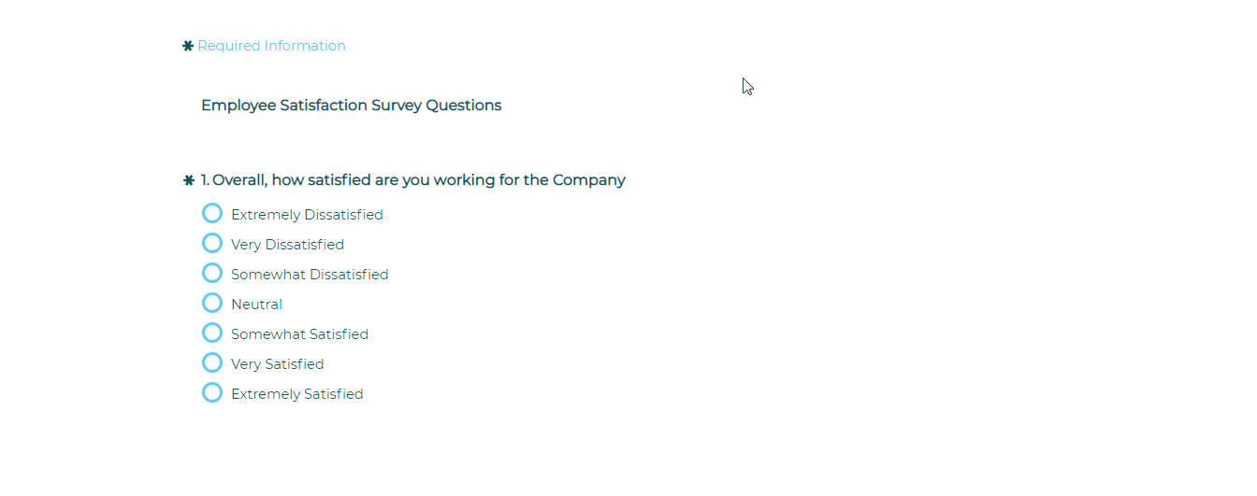Viewport: 1257px width, 496px height.
Task: Click the "Extremely Satisfied" label text
Action: tap(296, 394)
